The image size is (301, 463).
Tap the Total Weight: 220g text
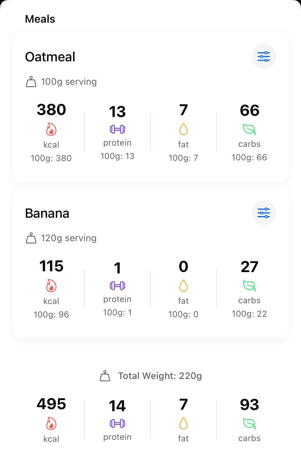pyautogui.click(x=160, y=376)
